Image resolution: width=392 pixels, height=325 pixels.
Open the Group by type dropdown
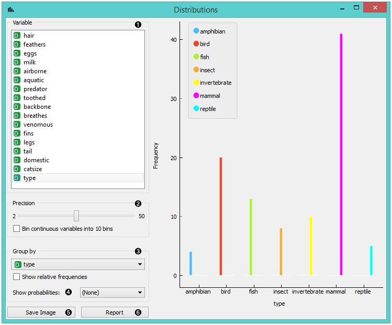[78, 265]
